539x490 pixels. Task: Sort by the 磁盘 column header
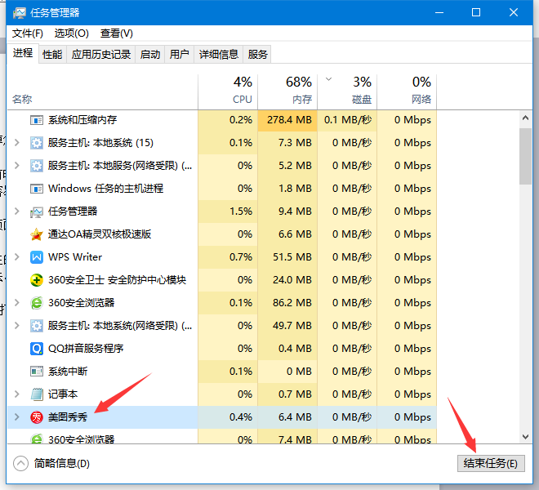[347, 91]
